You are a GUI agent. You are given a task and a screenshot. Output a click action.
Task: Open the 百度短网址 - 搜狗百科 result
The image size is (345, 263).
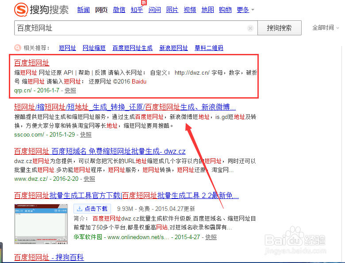49,257
